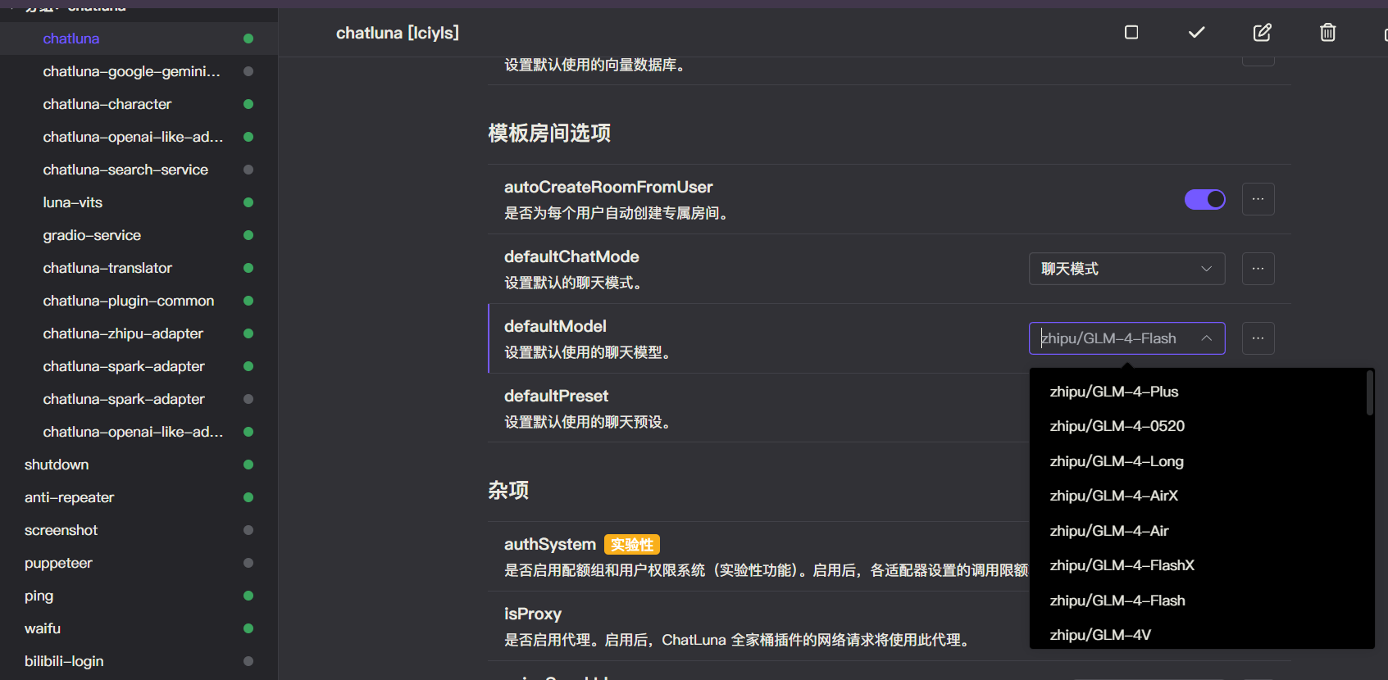1388x680 pixels.
Task: Open chatluna-character plugin entry
Action: 139,104
